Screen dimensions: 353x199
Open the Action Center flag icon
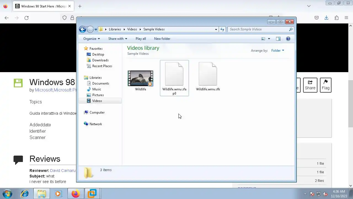coord(312,194)
